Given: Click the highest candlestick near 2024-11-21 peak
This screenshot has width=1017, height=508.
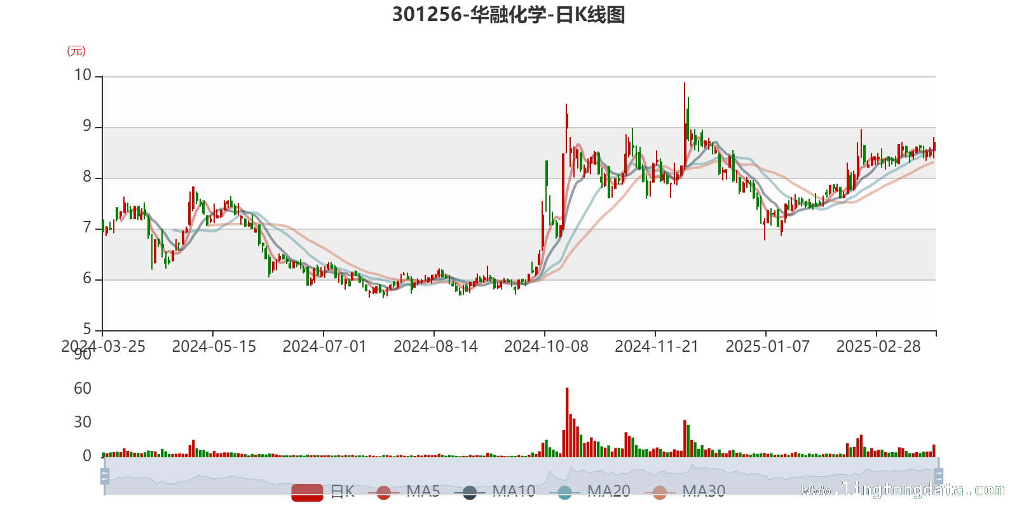Looking at the screenshot, I should 685,127.
